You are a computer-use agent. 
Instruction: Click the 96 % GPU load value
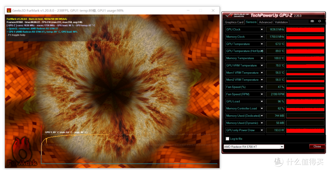coord(276,101)
